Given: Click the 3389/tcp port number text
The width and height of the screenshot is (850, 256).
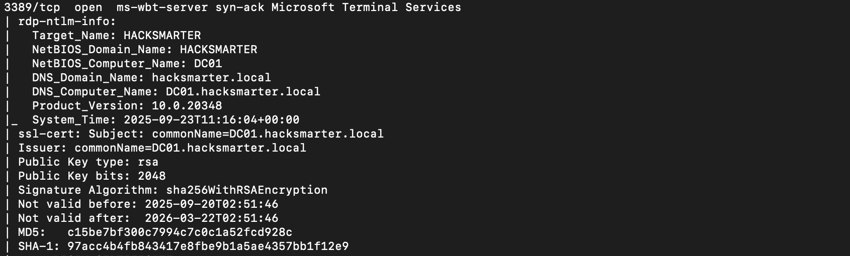Looking at the screenshot, I should [32, 8].
